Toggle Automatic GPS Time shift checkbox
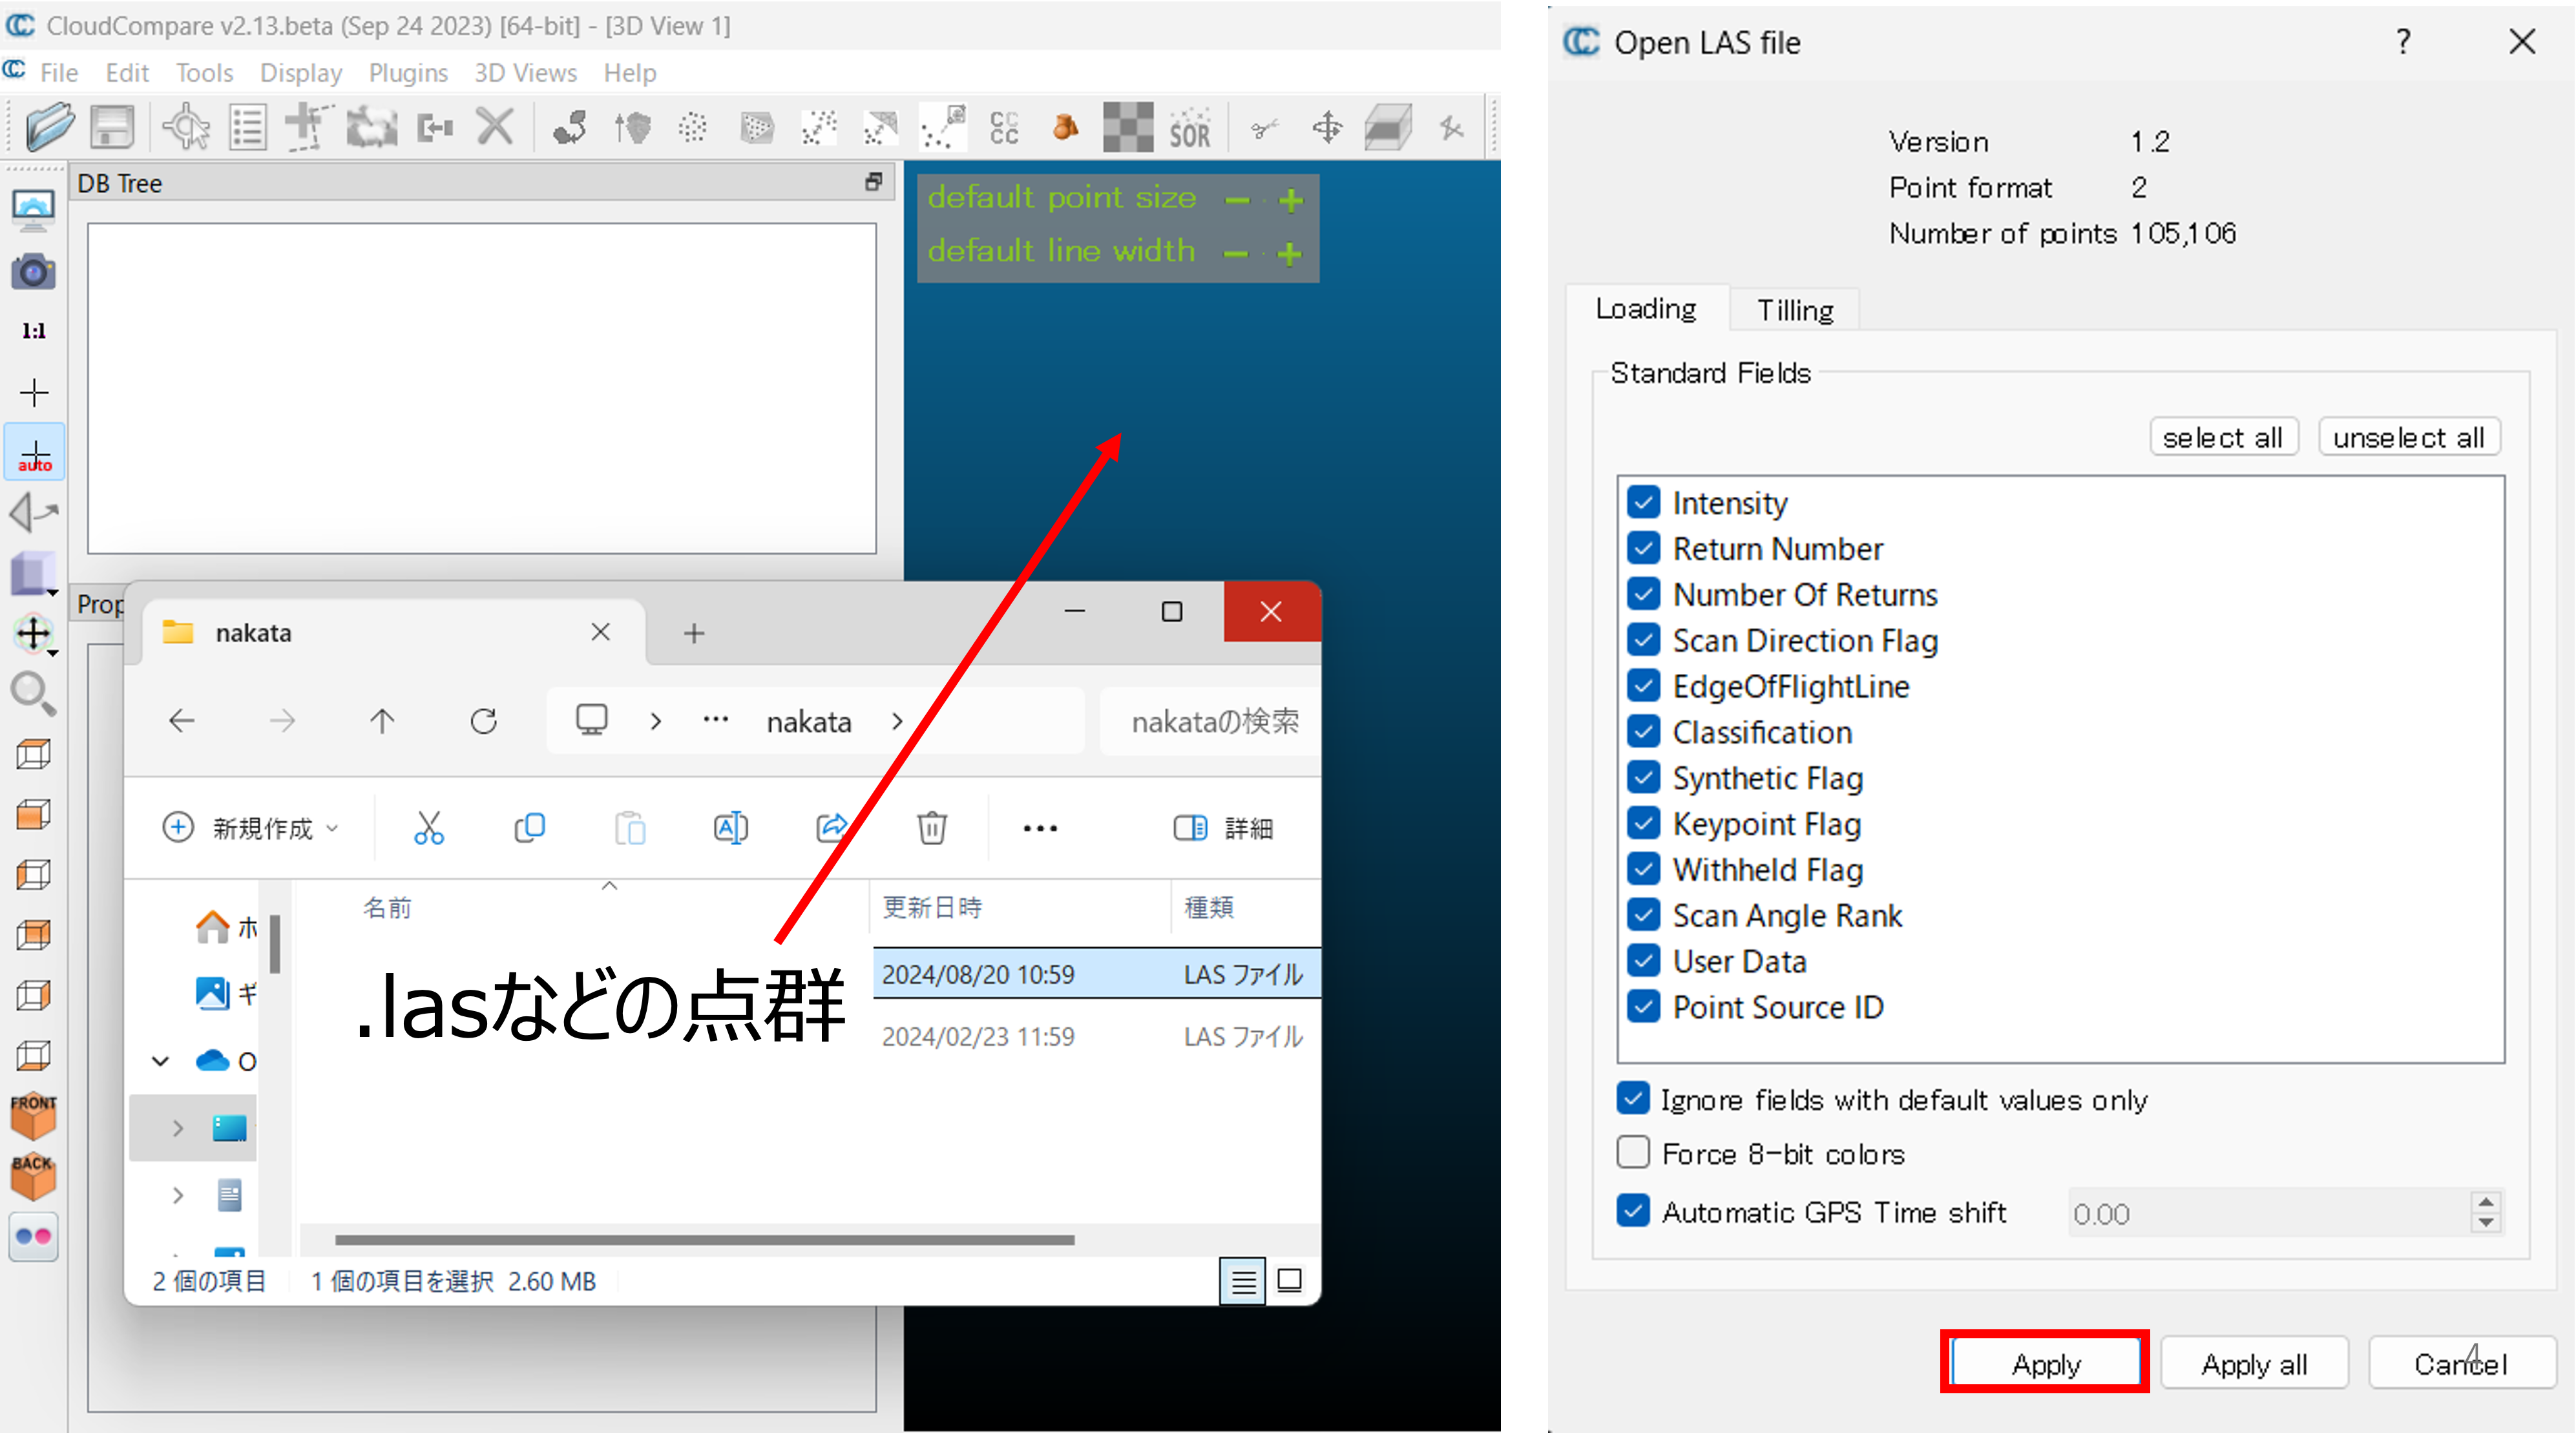 coord(1633,1211)
